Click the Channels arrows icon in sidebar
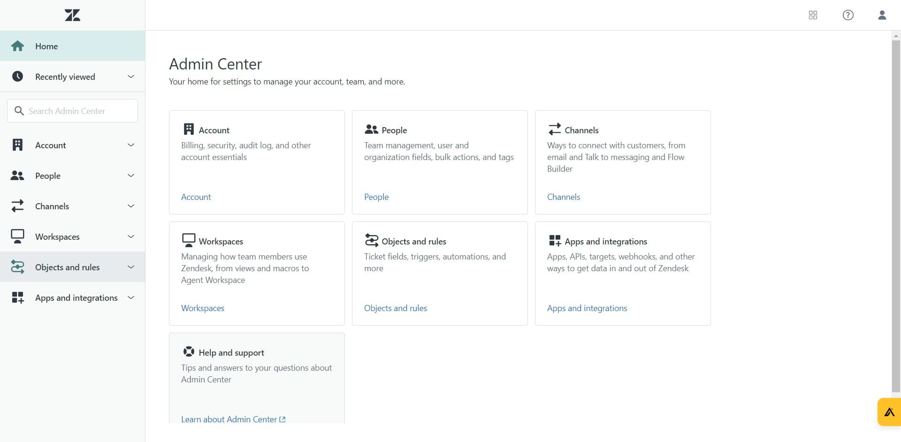Image resolution: width=901 pixels, height=442 pixels. (17, 206)
